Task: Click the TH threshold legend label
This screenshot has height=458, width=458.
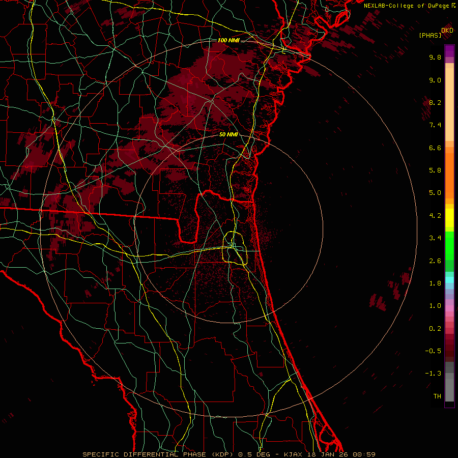Action: (437, 396)
